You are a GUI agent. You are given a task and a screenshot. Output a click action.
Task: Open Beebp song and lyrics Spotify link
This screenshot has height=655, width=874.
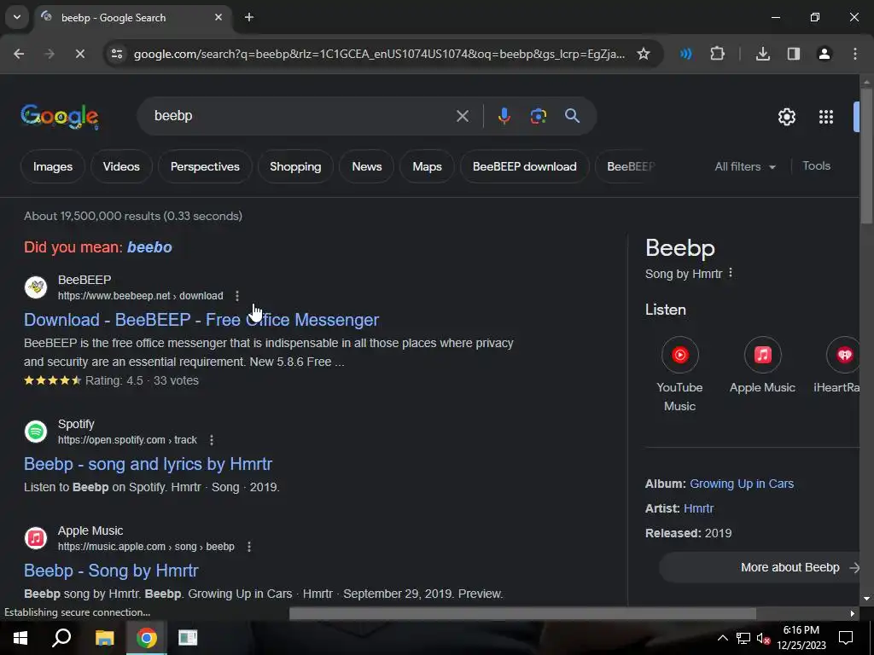pos(148,464)
